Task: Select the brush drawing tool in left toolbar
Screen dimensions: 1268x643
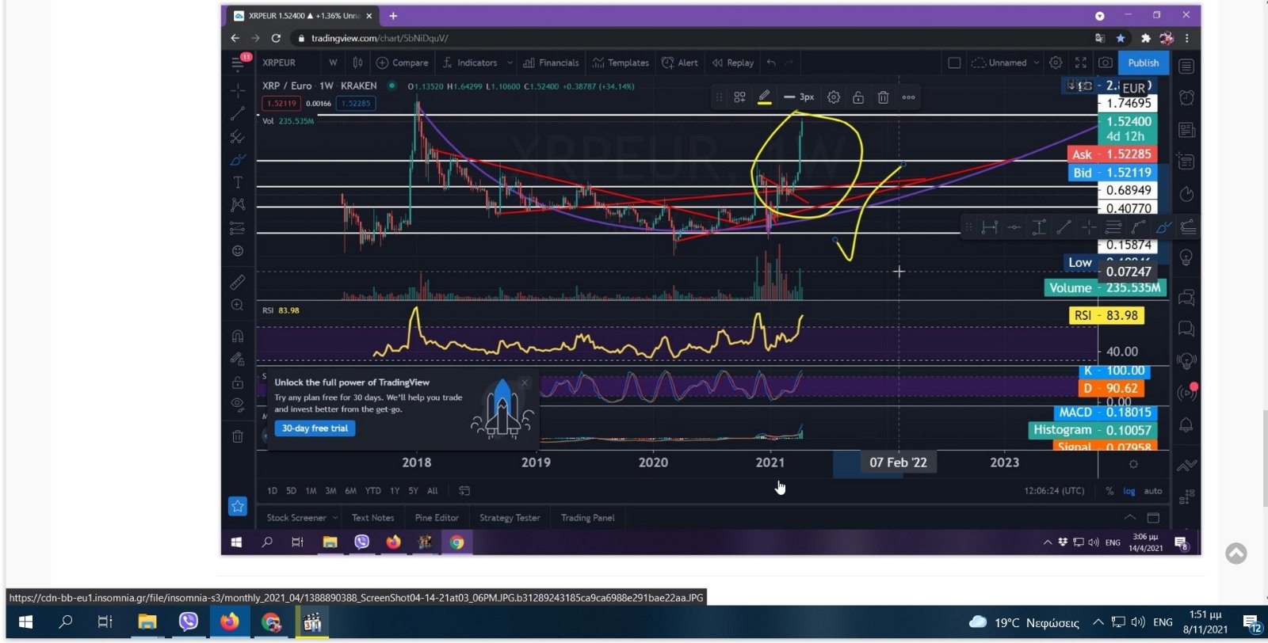Action: (237, 159)
